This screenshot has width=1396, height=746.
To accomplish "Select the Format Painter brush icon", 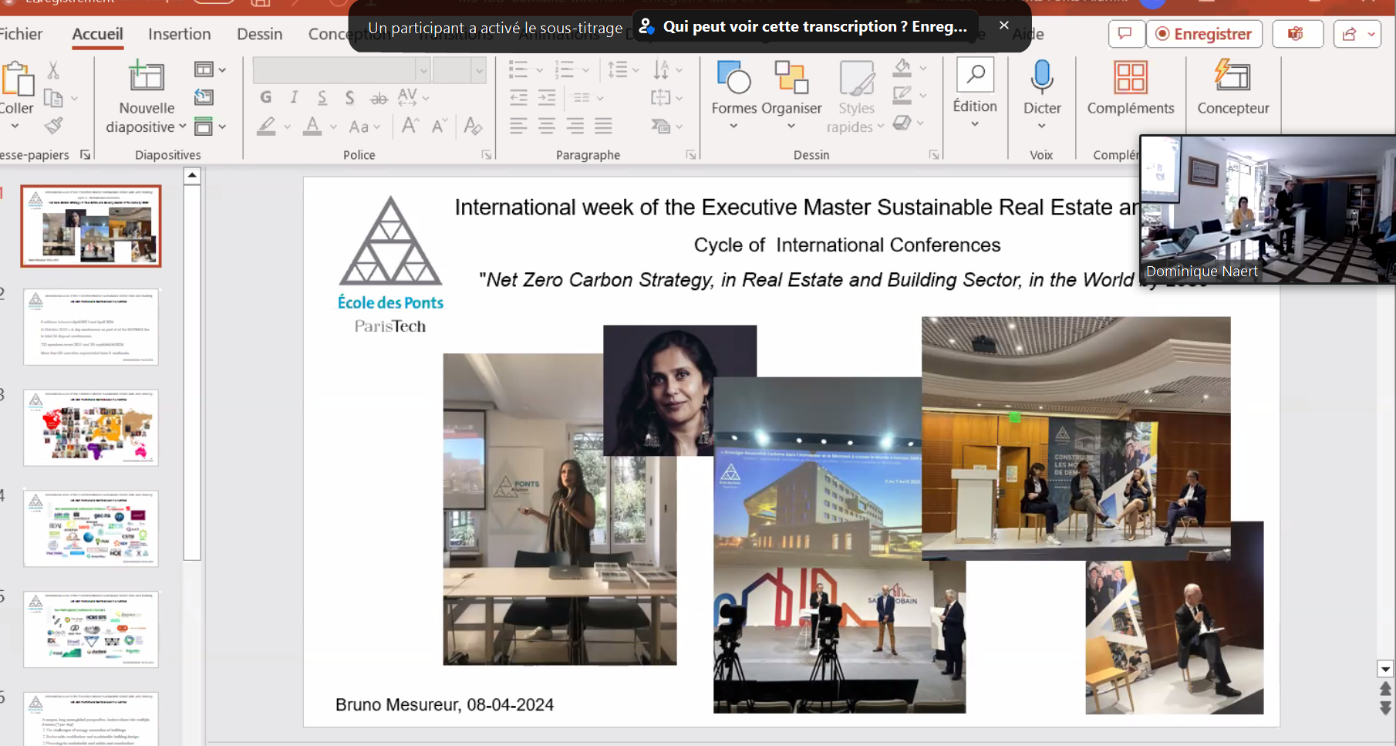I will [x=53, y=125].
